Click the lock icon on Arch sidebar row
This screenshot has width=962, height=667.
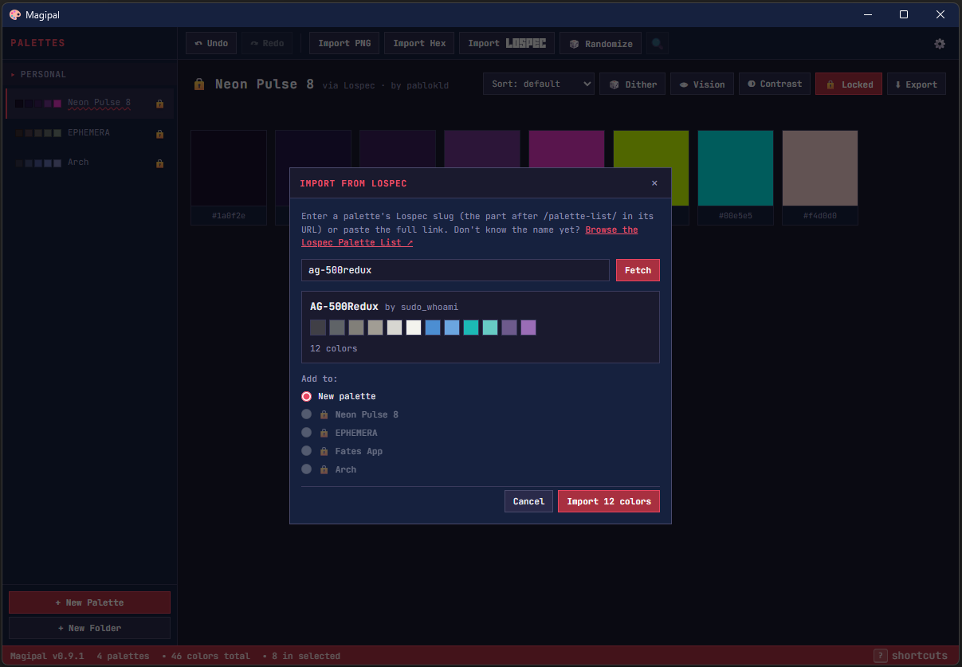pyautogui.click(x=159, y=163)
